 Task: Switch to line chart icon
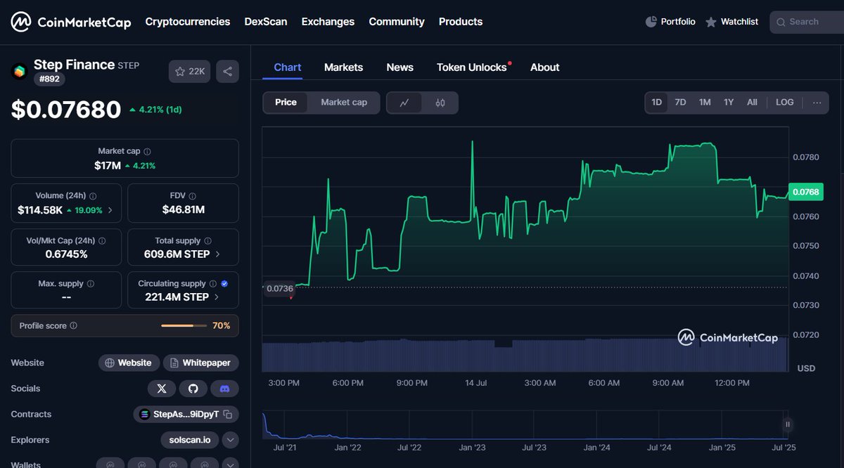click(x=404, y=103)
